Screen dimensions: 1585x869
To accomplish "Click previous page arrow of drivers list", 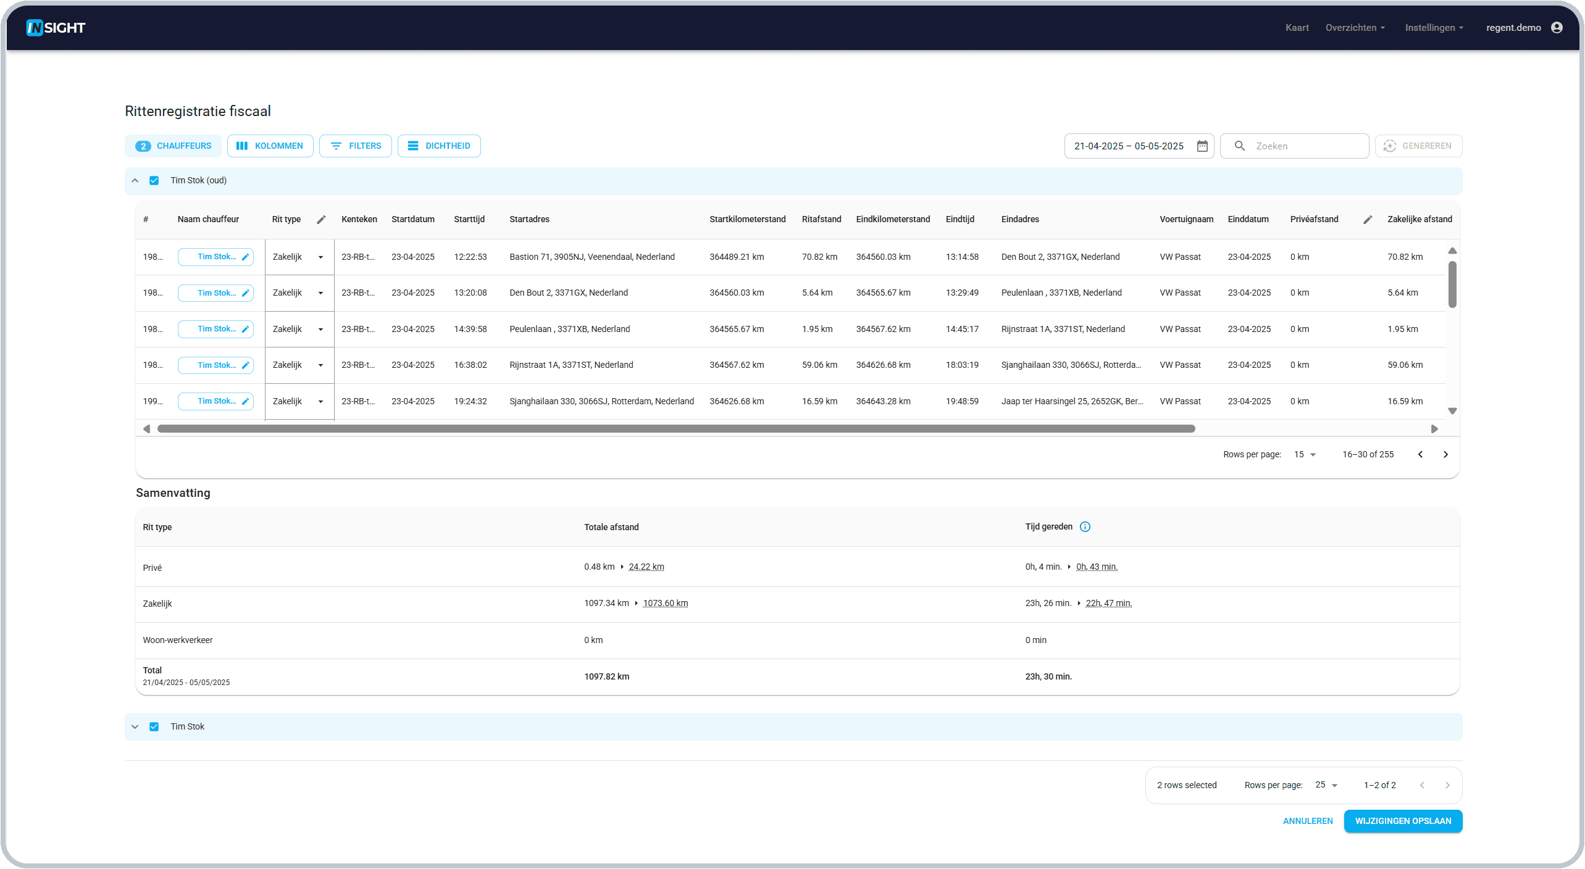I will pos(1422,786).
